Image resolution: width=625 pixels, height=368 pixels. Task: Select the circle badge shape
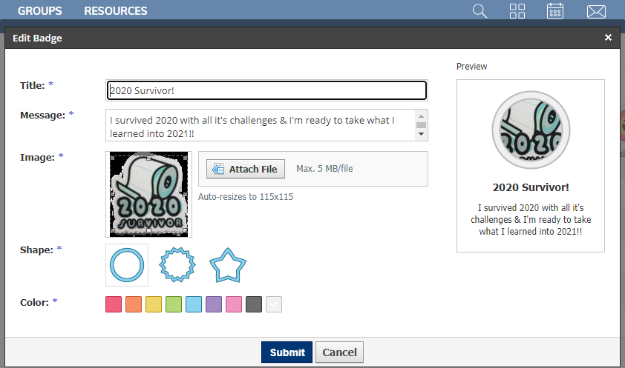127,265
